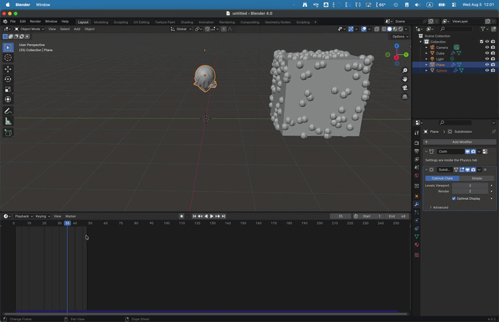Viewport: 499px width, 322px height.
Task: Choose the Move tool
Action: click(8, 69)
